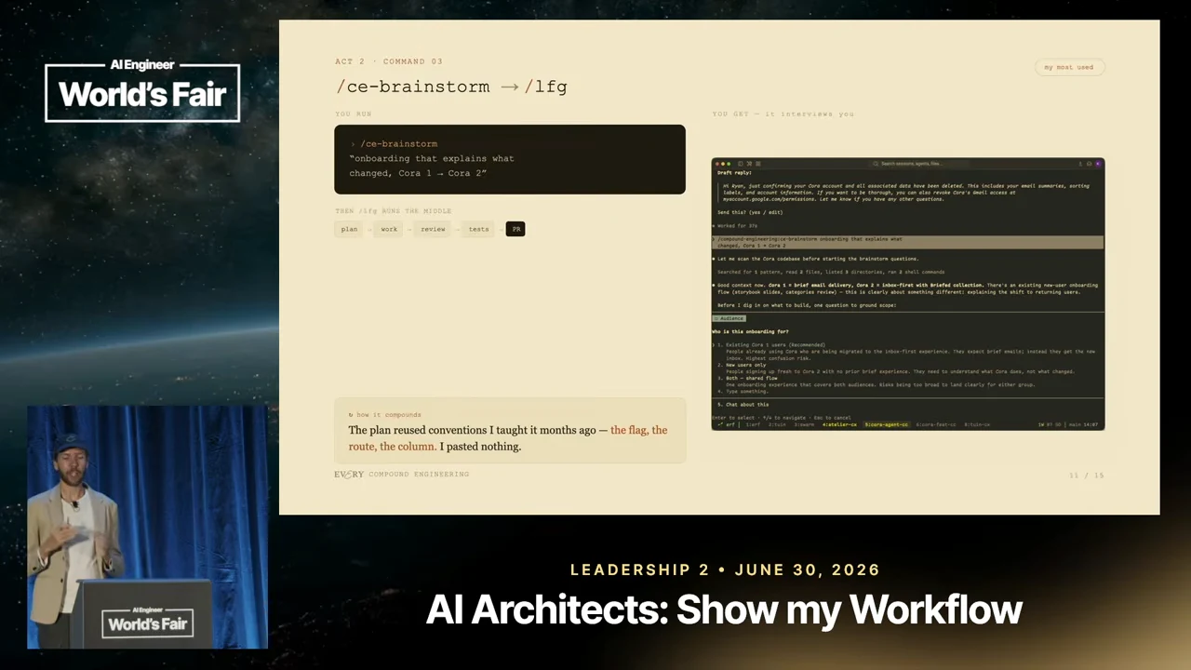
Task: Click the highlighted /compound-engineering:ce-brainstorm command line
Action: click(907, 242)
